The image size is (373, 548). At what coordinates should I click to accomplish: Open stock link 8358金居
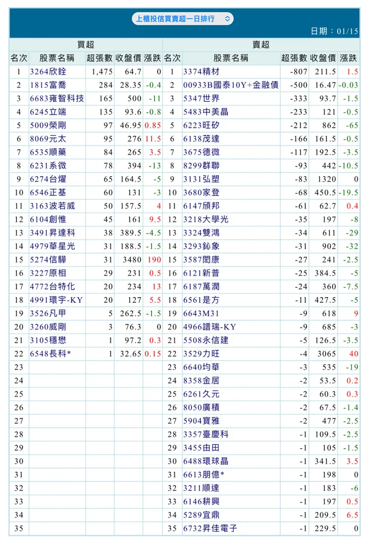click(202, 380)
